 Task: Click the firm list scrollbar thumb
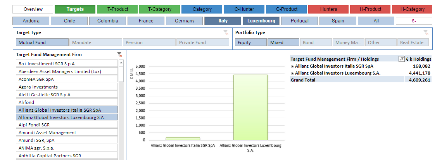[121, 74]
